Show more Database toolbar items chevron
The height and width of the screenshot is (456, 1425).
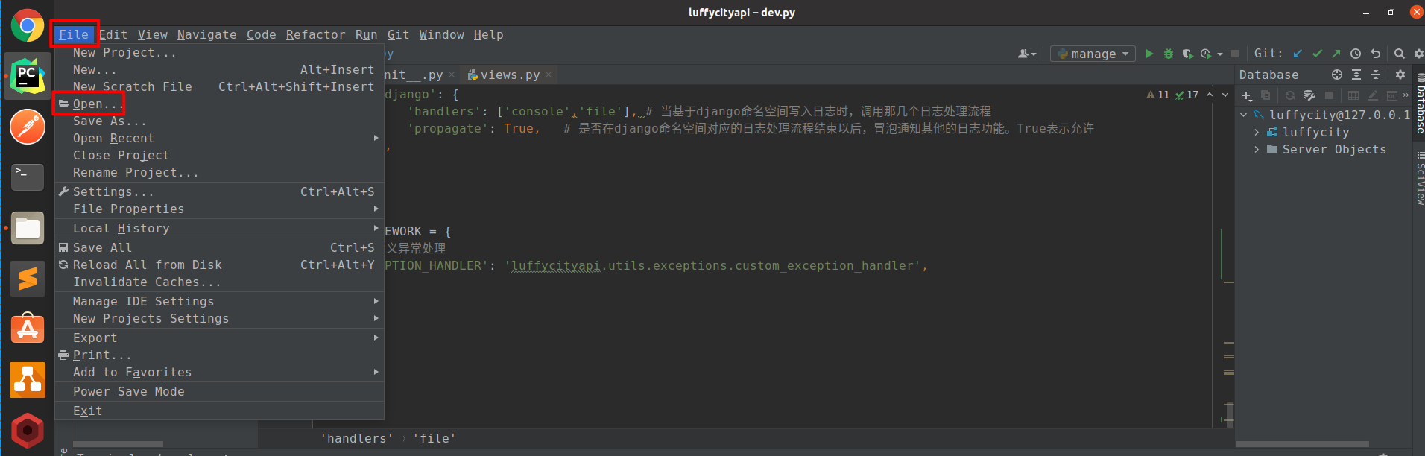(x=1406, y=95)
